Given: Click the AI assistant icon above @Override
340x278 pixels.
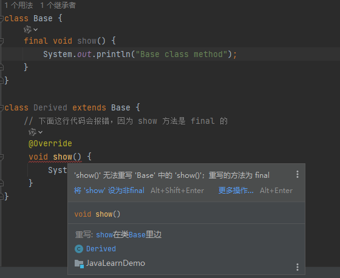Looking at the screenshot, I should pos(33,132).
